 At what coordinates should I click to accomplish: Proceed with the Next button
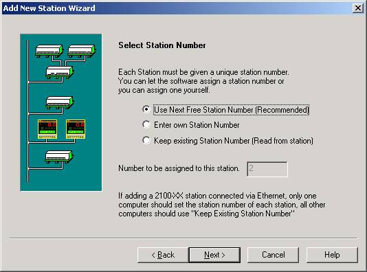(x=214, y=255)
